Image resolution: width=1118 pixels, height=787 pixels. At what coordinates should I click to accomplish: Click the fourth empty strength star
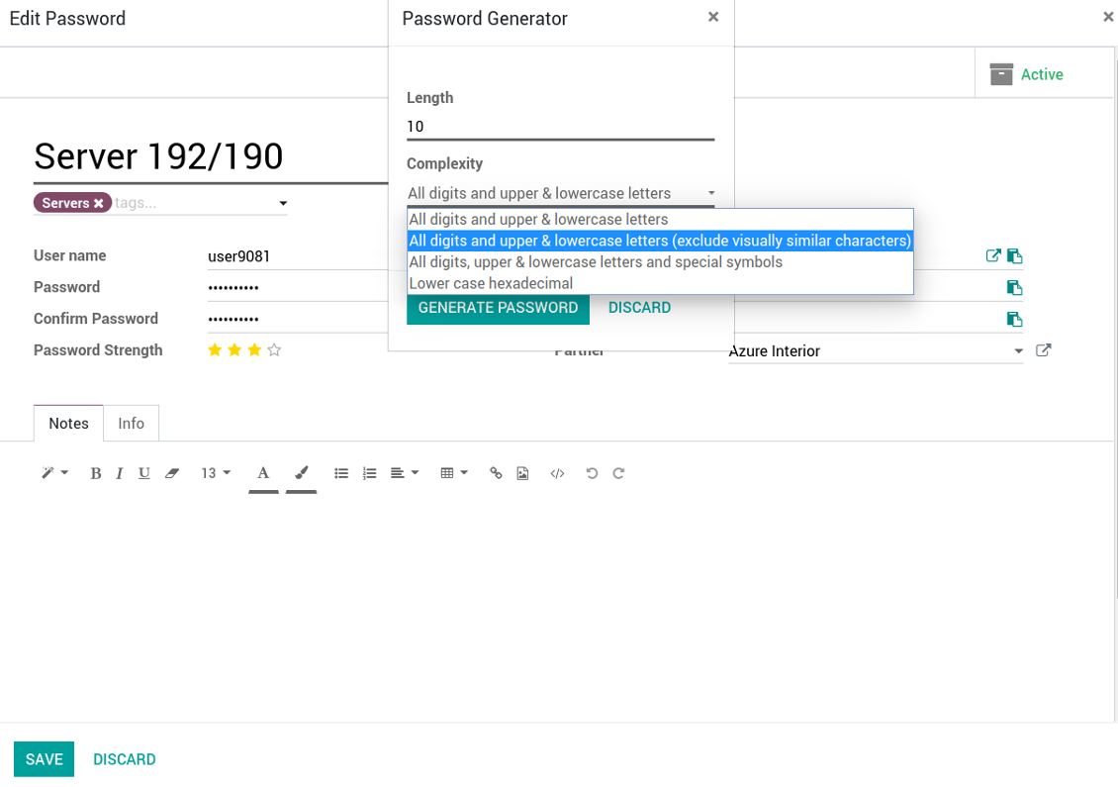[274, 349]
